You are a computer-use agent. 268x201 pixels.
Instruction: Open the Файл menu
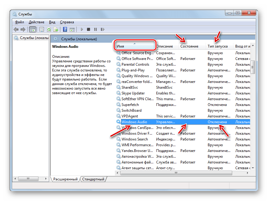[19, 22]
